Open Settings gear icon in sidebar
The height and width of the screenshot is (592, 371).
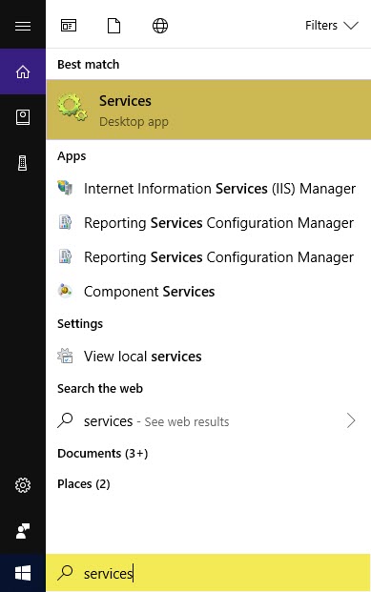[x=23, y=485]
